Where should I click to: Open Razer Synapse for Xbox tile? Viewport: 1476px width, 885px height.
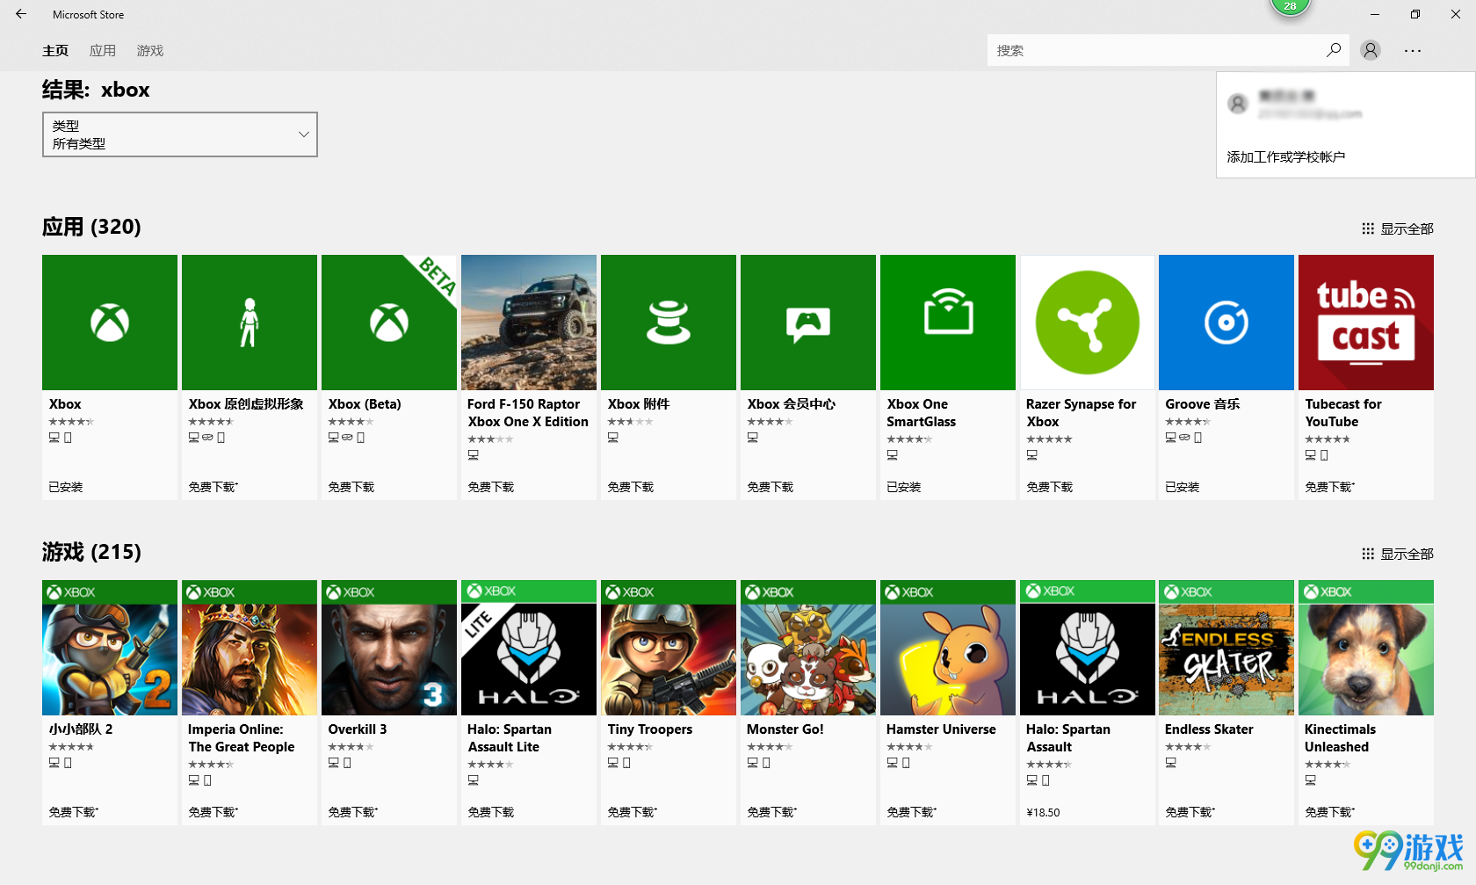1088,323
